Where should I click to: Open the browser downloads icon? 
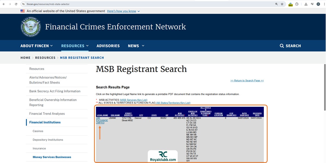[x=306, y=4]
